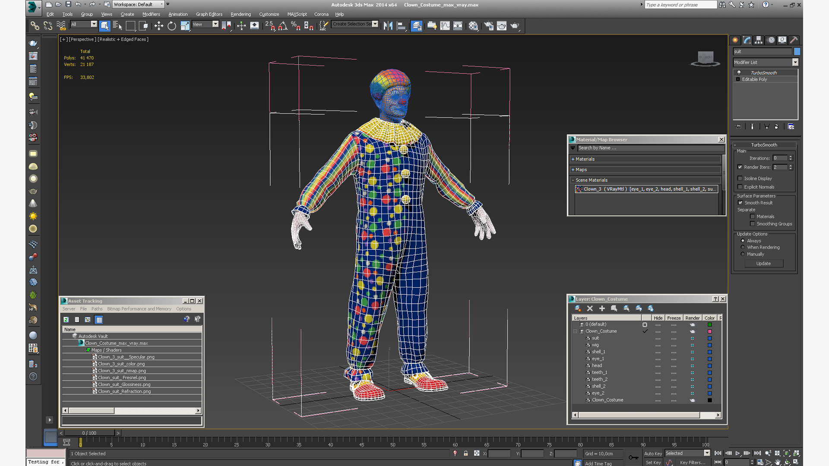The height and width of the screenshot is (466, 829).
Task: Select When Rendering update option
Action: [x=743, y=247]
